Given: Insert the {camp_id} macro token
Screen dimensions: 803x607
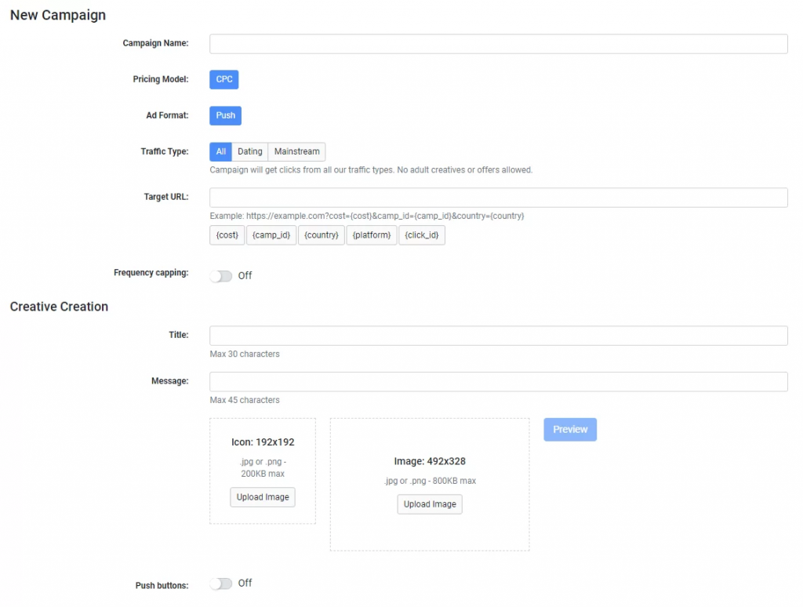Looking at the screenshot, I should 271,235.
